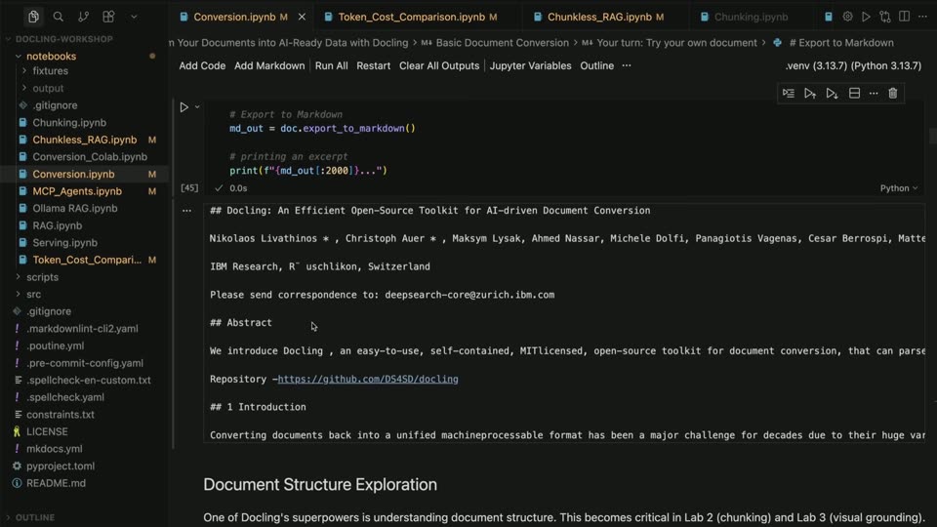Screen dimensions: 937x527
Task: Open cell output more actions ellipsis
Action: pos(187,211)
